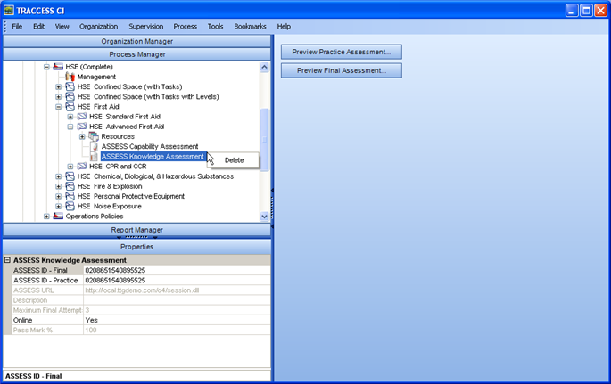Expand the HSE Fire & Explosion node
Screen dimensions: 611x384
tap(58, 186)
